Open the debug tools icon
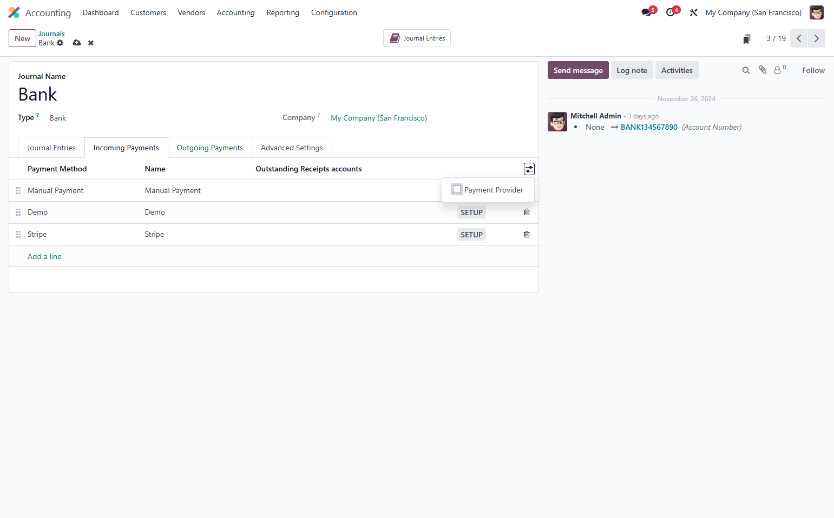This screenshot has width=834, height=518. pos(693,12)
